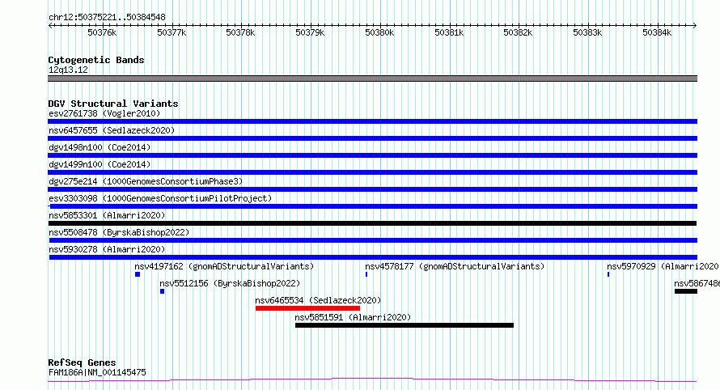Image resolution: width=720 pixels, height=390 pixels.
Task: Click the left arrowhead of the ruler
Action: (x=50, y=25)
